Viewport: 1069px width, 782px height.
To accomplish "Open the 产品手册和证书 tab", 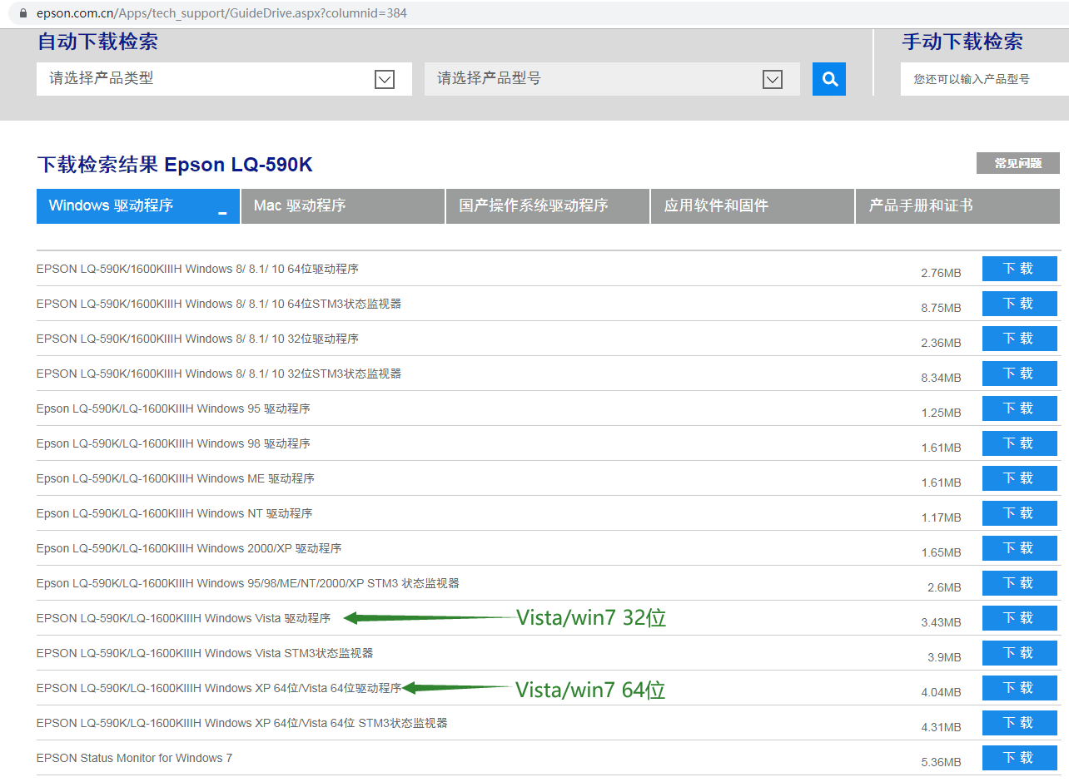I will pyautogui.click(x=958, y=206).
